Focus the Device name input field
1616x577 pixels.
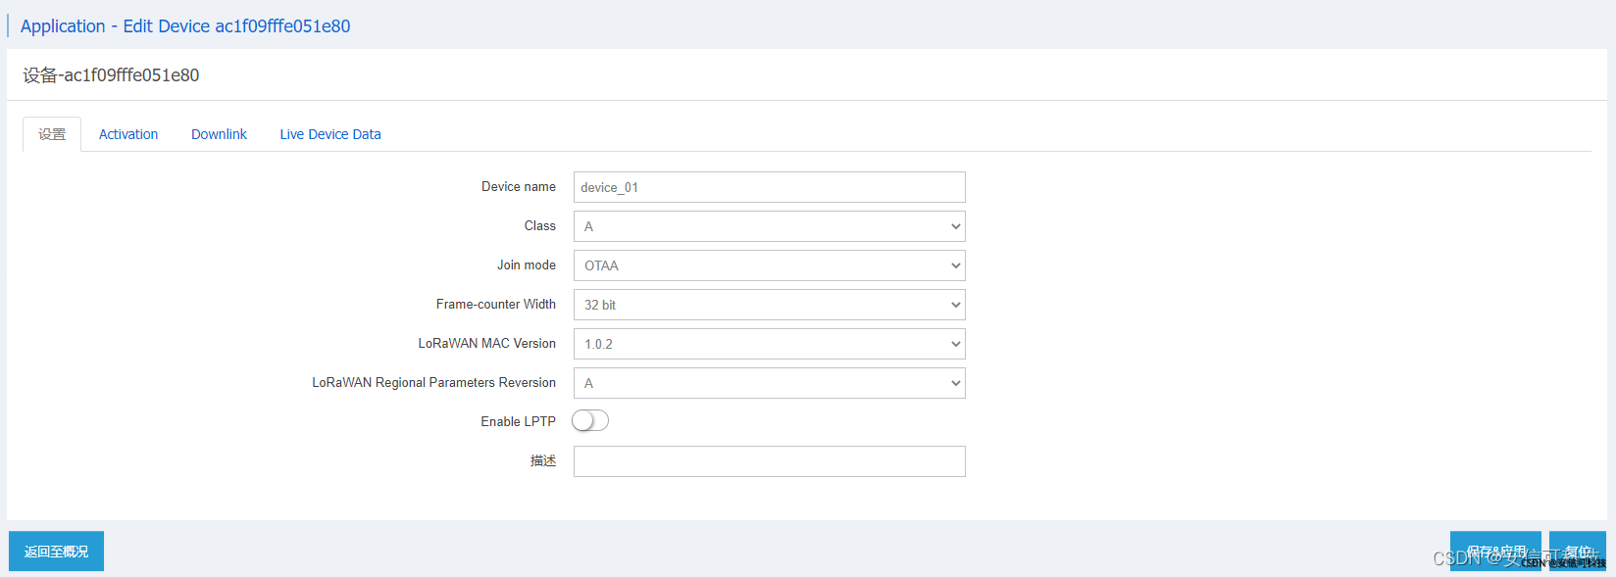[769, 187]
